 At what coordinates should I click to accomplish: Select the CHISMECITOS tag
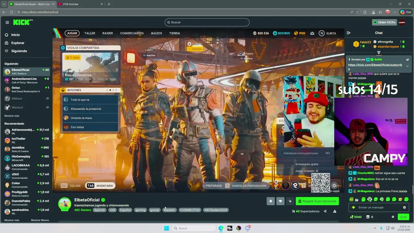(190, 210)
